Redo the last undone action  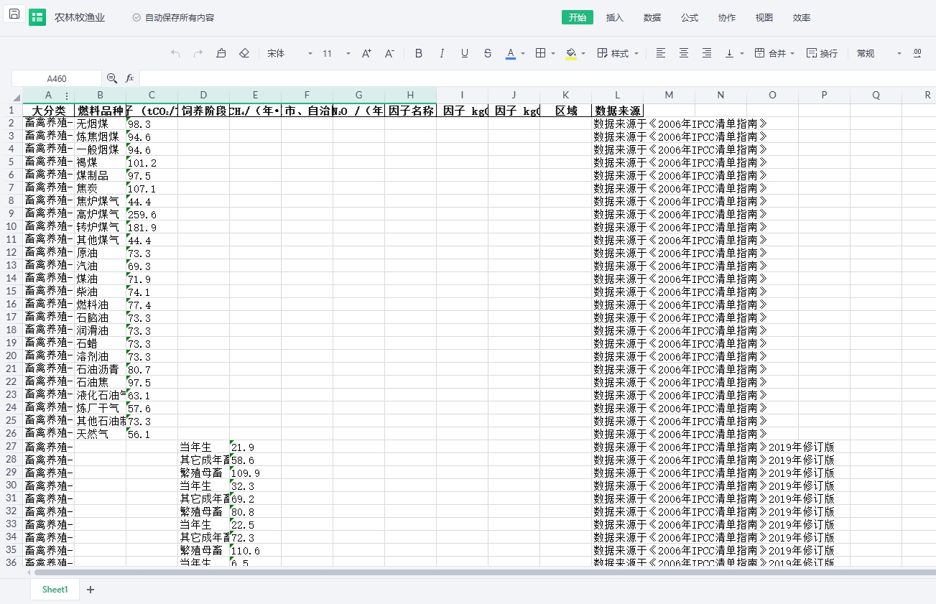[198, 53]
